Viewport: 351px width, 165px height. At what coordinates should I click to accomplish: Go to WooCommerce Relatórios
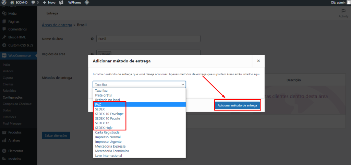9,91
